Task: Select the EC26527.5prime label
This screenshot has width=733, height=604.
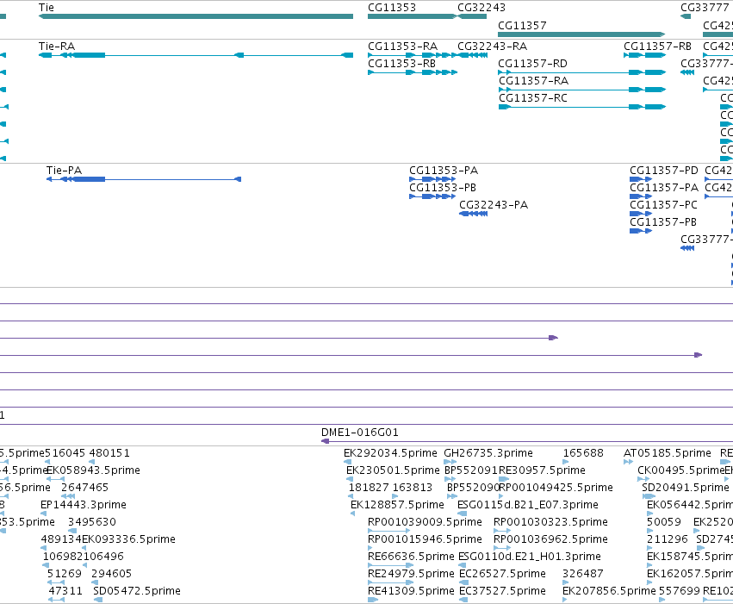Action: pos(502,574)
